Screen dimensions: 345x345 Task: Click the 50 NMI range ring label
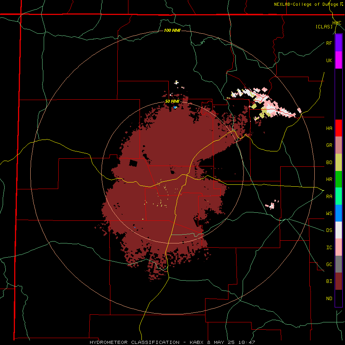172,102
